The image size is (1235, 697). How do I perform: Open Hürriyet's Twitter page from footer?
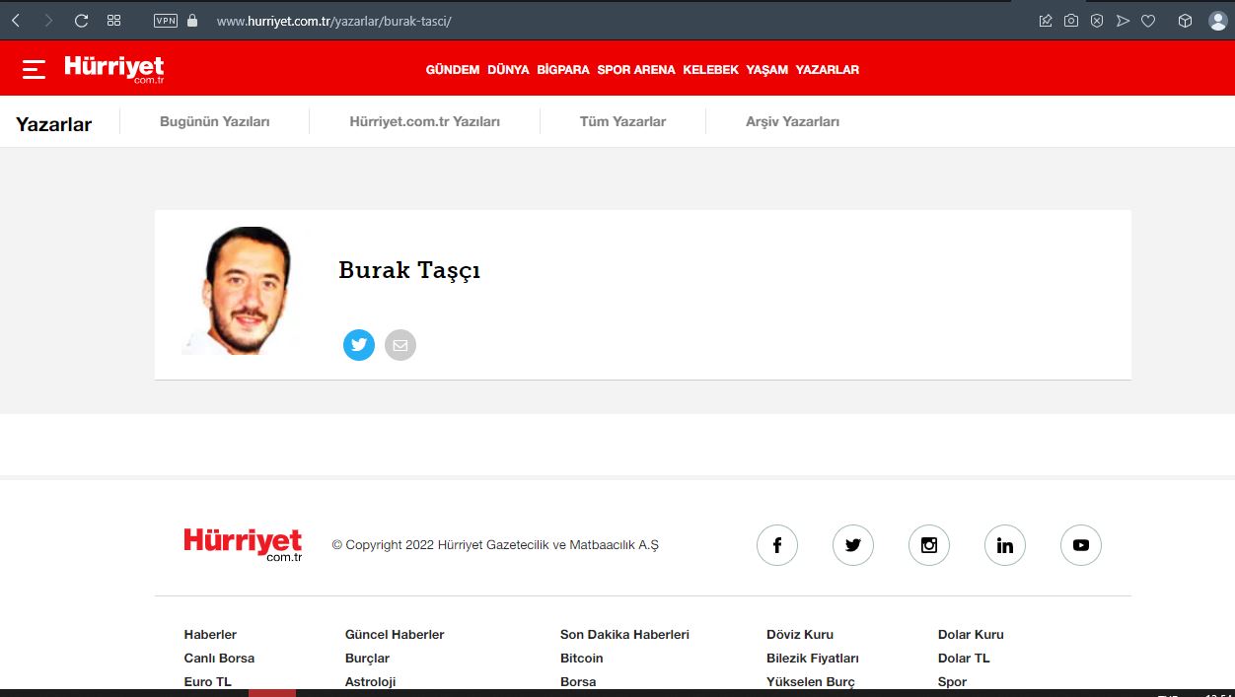[x=853, y=545]
